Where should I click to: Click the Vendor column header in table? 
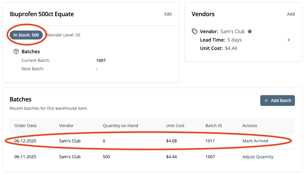66,126
